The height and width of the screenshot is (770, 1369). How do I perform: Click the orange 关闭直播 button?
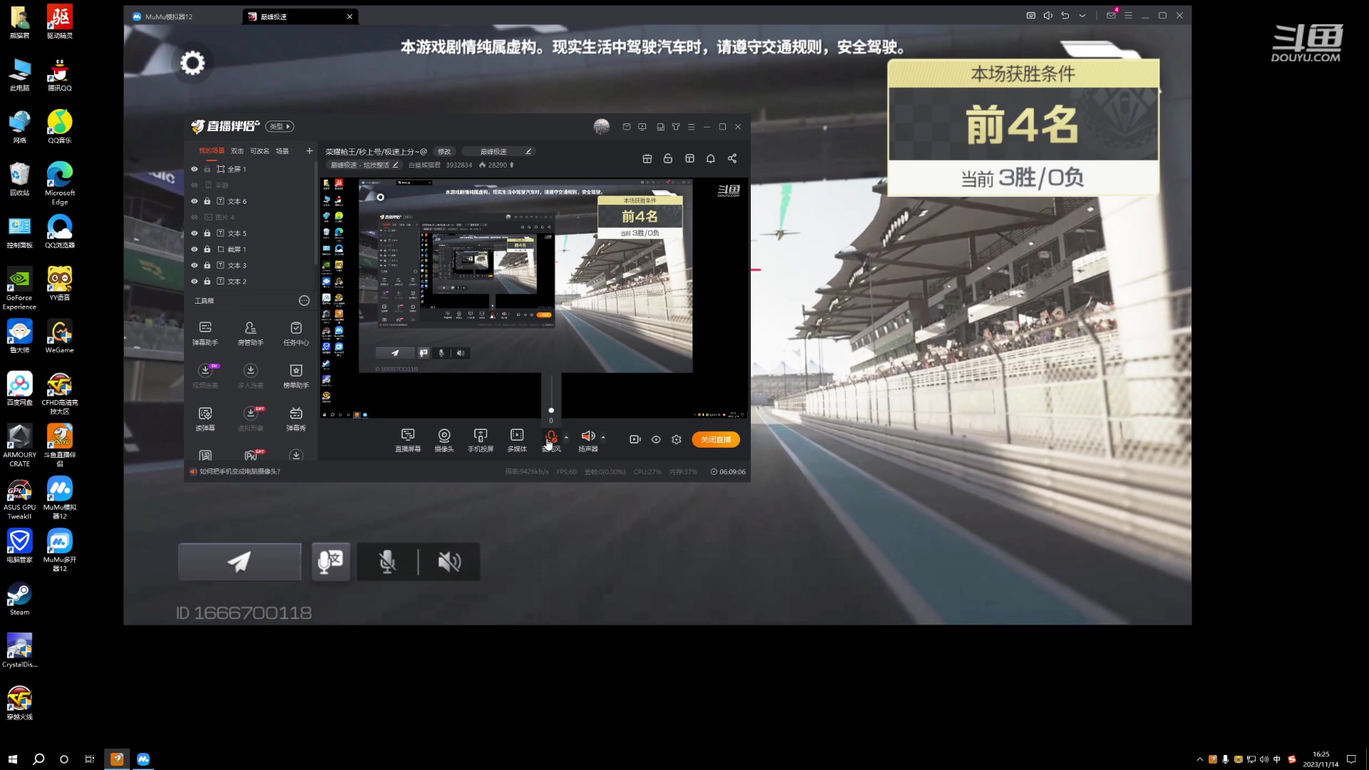(716, 439)
